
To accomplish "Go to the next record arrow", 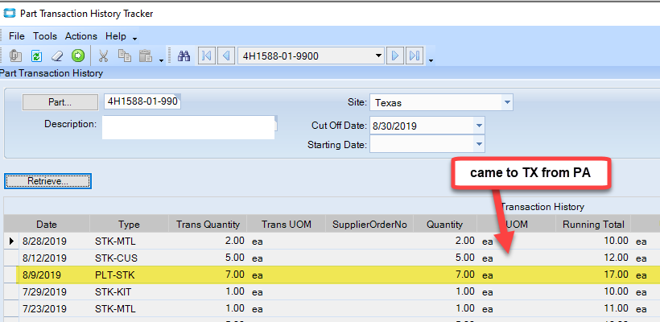I will 395,56.
